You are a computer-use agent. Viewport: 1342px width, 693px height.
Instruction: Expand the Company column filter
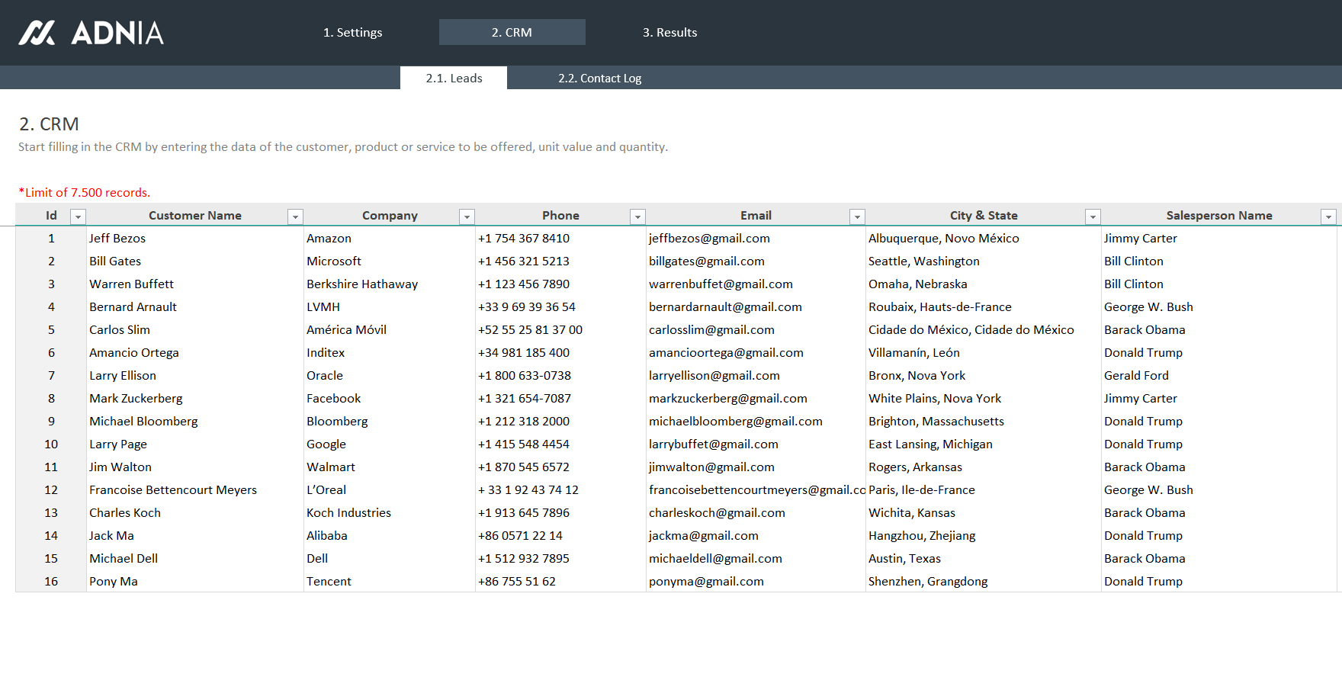(467, 217)
